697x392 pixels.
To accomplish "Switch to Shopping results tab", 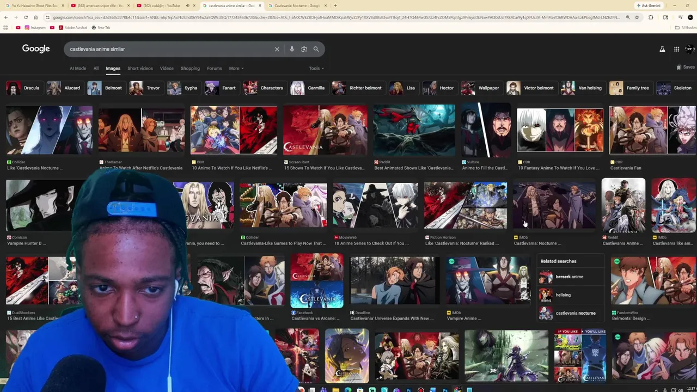I will pyautogui.click(x=190, y=68).
